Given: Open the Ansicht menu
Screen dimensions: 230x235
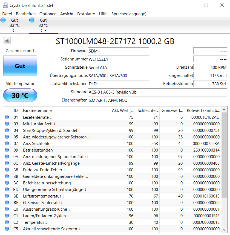Looking at the screenshot, I should click(67, 14).
